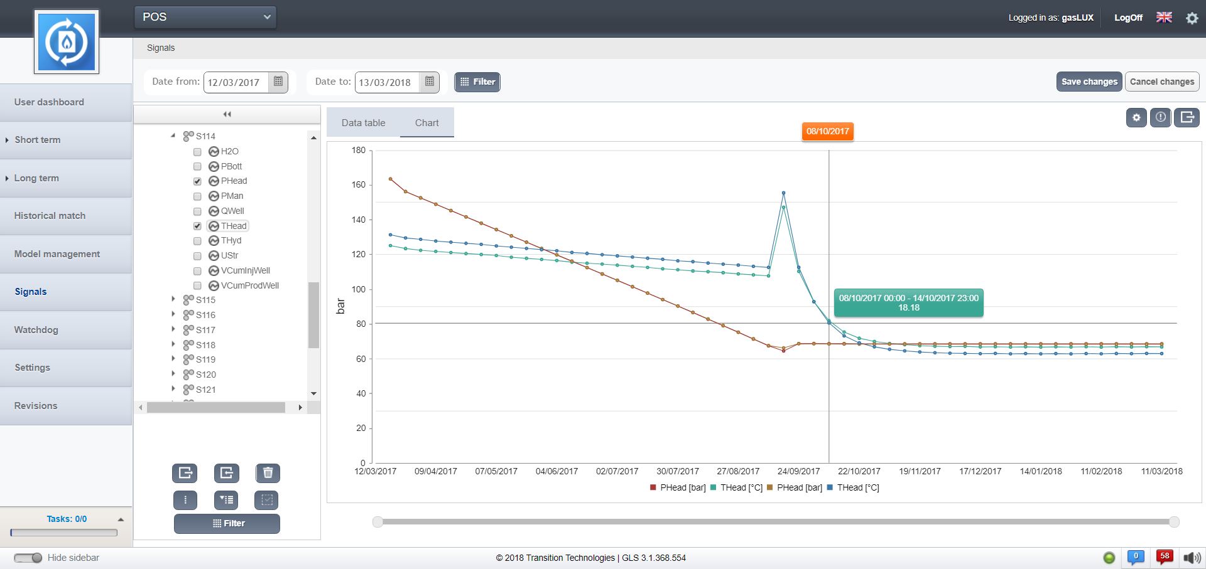Open Historical match from sidebar menu
The image size is (1206, 569).
[50, 216]
